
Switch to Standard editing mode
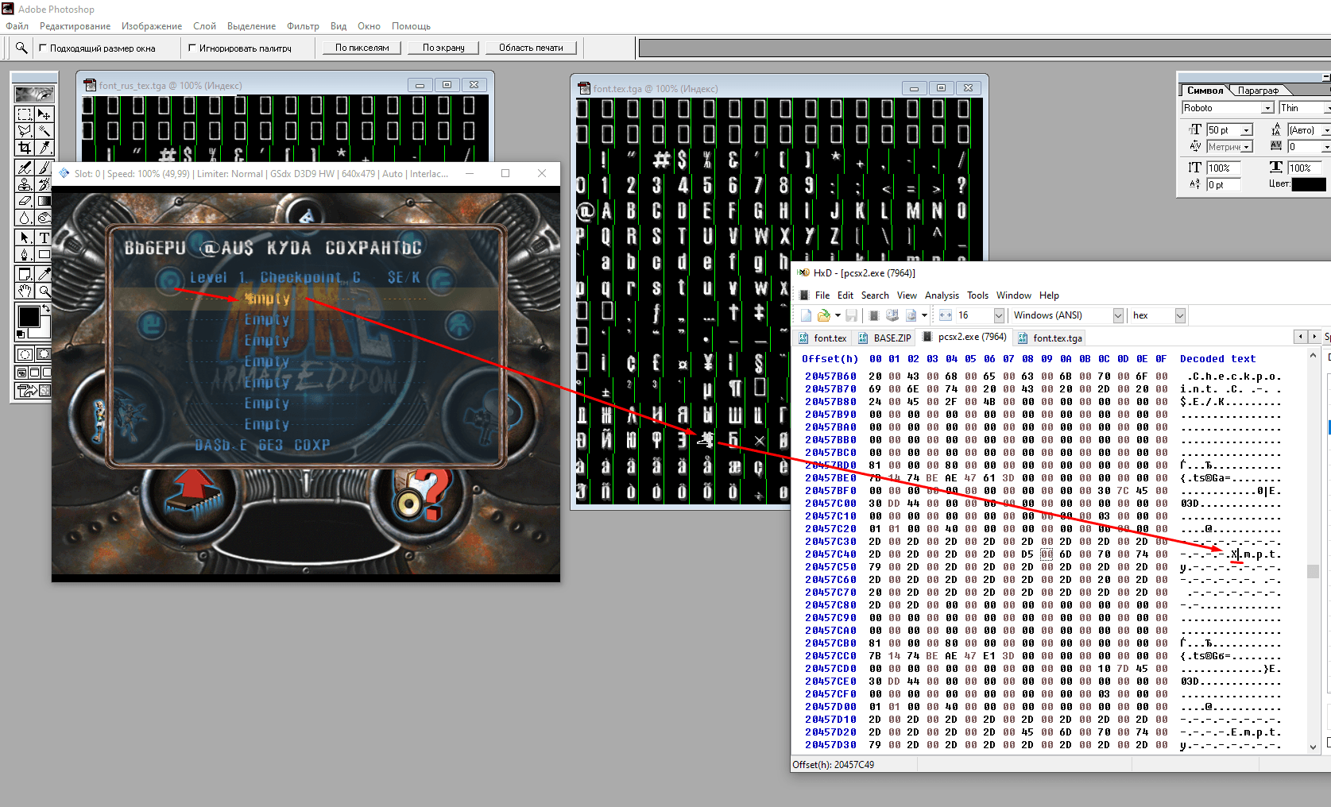[x=25, y=354]
